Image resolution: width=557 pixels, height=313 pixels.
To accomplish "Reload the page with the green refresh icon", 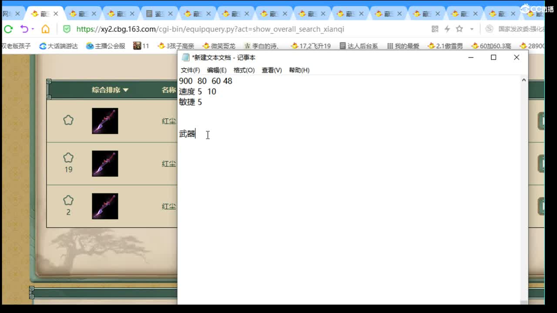I will [x=8, y=29].
